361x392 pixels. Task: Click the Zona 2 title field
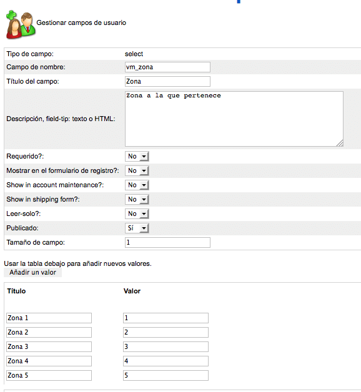49,333
